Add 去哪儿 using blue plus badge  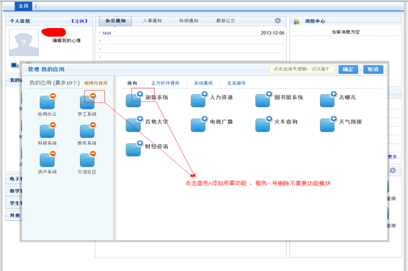click(334, 94)
